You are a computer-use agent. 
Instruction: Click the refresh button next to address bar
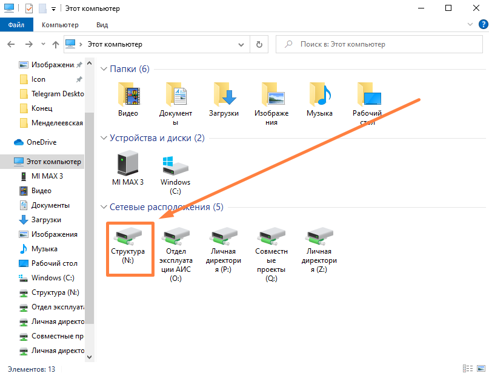coord(259,44)
